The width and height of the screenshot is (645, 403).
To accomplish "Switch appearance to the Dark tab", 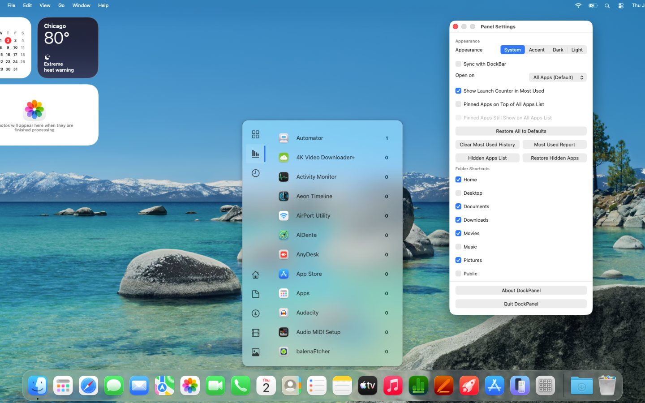I will tap(558, 50).
